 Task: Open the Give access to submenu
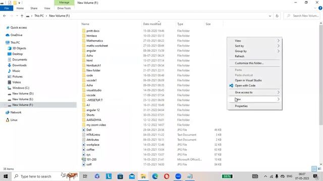(254, 93)
